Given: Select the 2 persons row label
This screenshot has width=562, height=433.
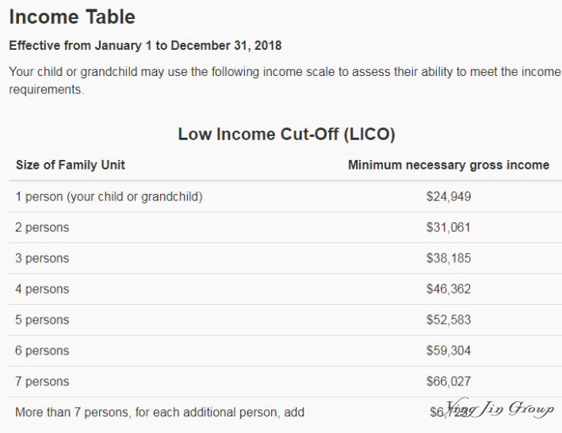Looking at the screenshot, I should click(42, 228).
